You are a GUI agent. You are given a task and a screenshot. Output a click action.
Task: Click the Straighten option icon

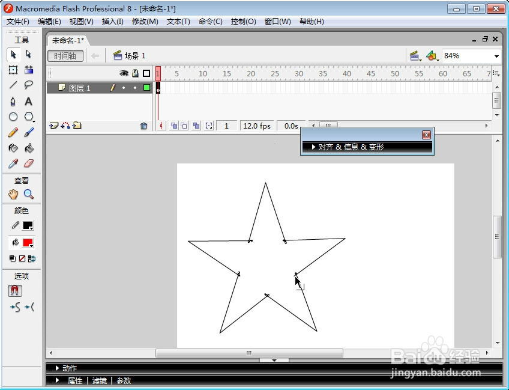[x=29, y=307]
